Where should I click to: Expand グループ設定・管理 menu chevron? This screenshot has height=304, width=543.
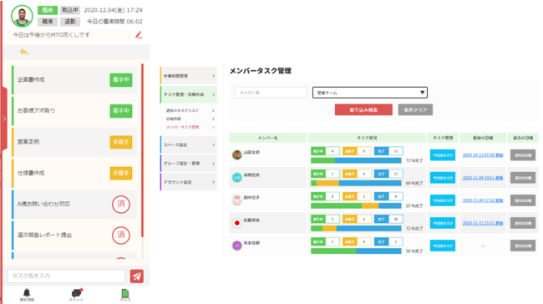click(213, 164)
